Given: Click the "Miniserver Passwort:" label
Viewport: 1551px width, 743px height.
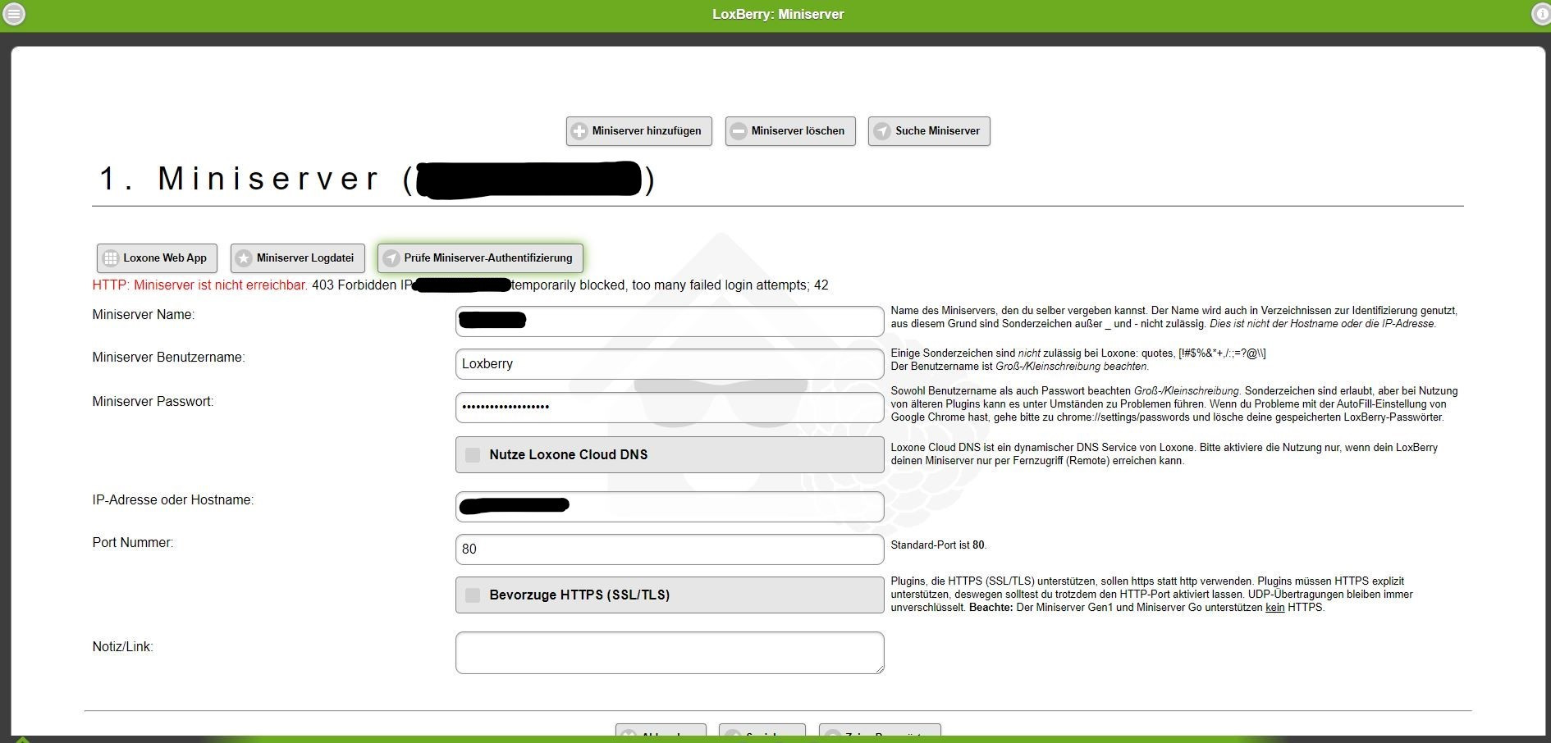Looking at the screenshot, I should coord(153,402).
